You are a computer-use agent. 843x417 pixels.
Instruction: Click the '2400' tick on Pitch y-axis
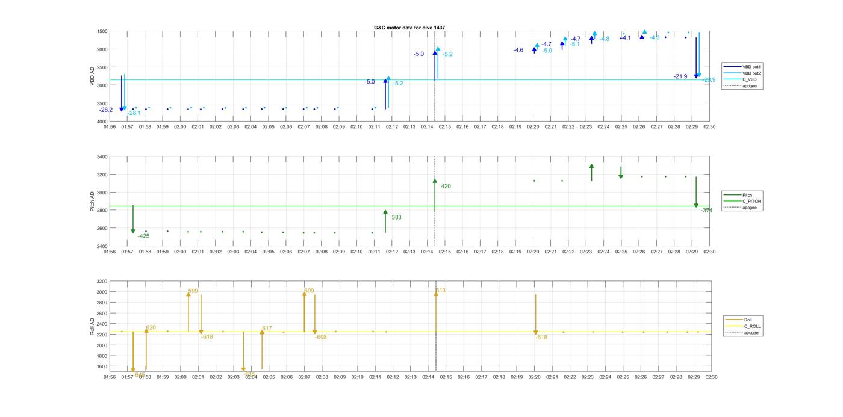tap(101, 247)
